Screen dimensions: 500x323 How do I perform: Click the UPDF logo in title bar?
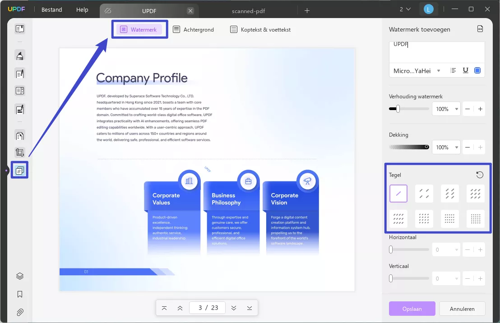(16, 9)
